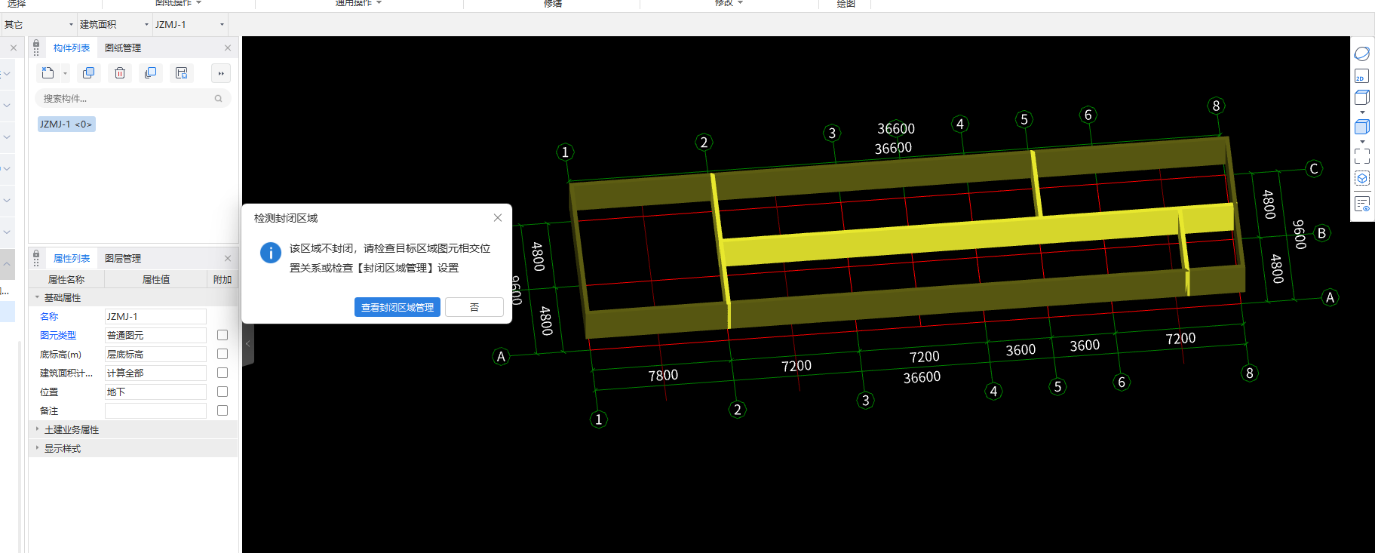Screen dimensions: 1375x553
Task: Click the 底标高 value 层底标高
Action: (155, 355)
